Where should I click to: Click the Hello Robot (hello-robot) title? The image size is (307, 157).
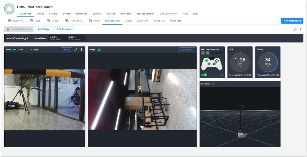pos(35,7)
